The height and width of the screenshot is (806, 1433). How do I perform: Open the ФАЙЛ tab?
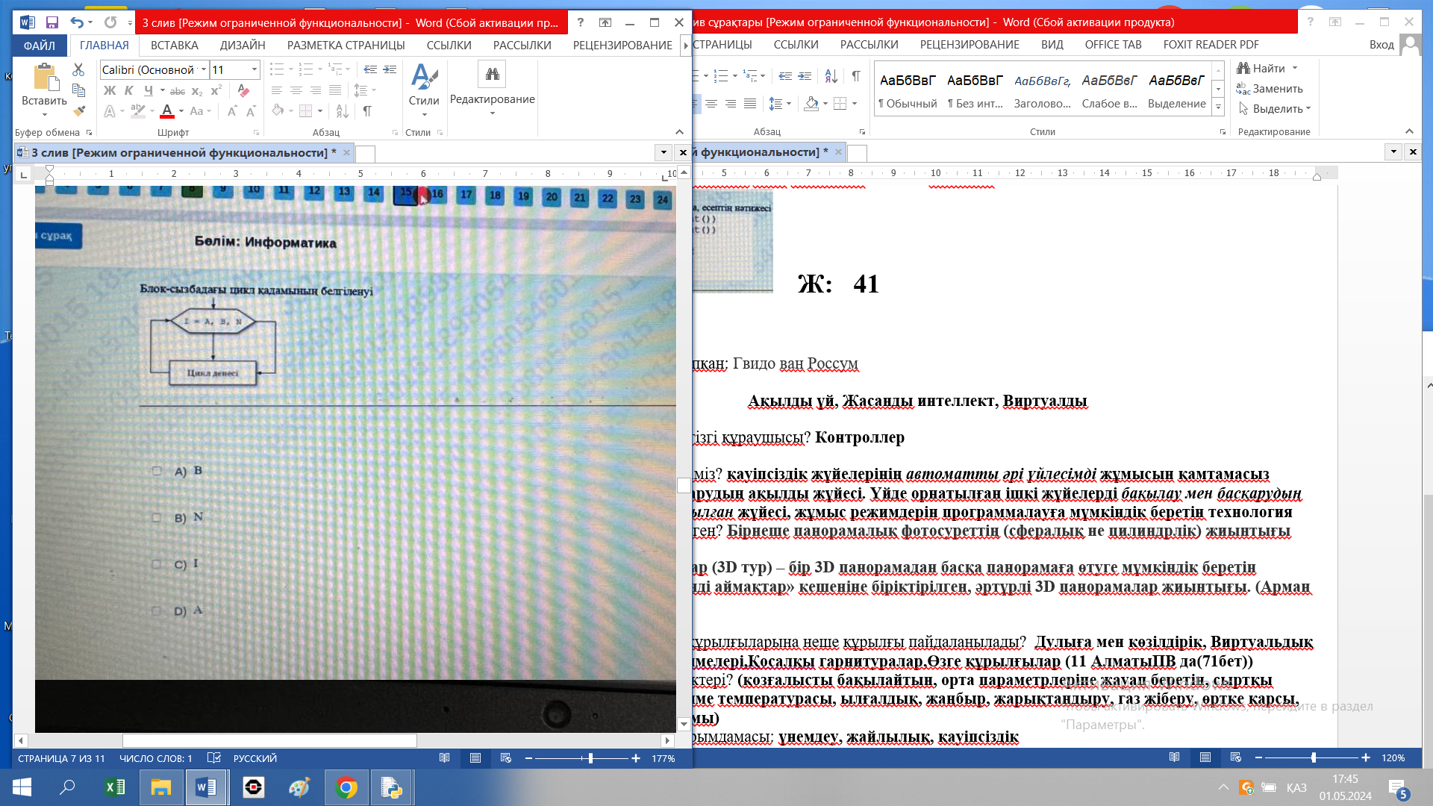[39, 45]
